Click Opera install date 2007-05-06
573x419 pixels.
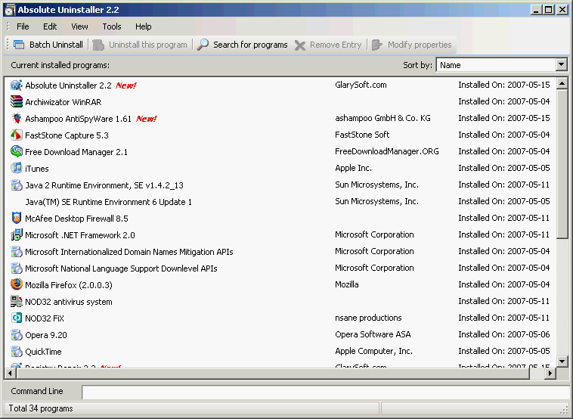[528, 334]
